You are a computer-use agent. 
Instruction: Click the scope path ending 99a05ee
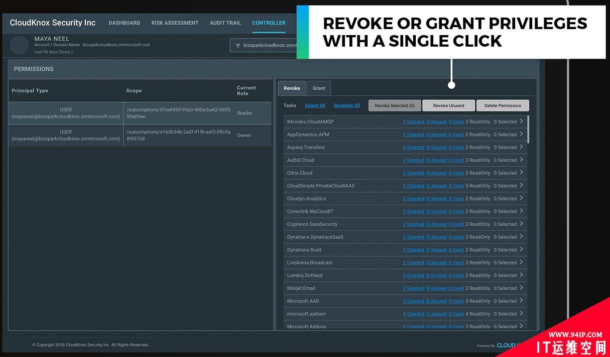coord(178,113)
